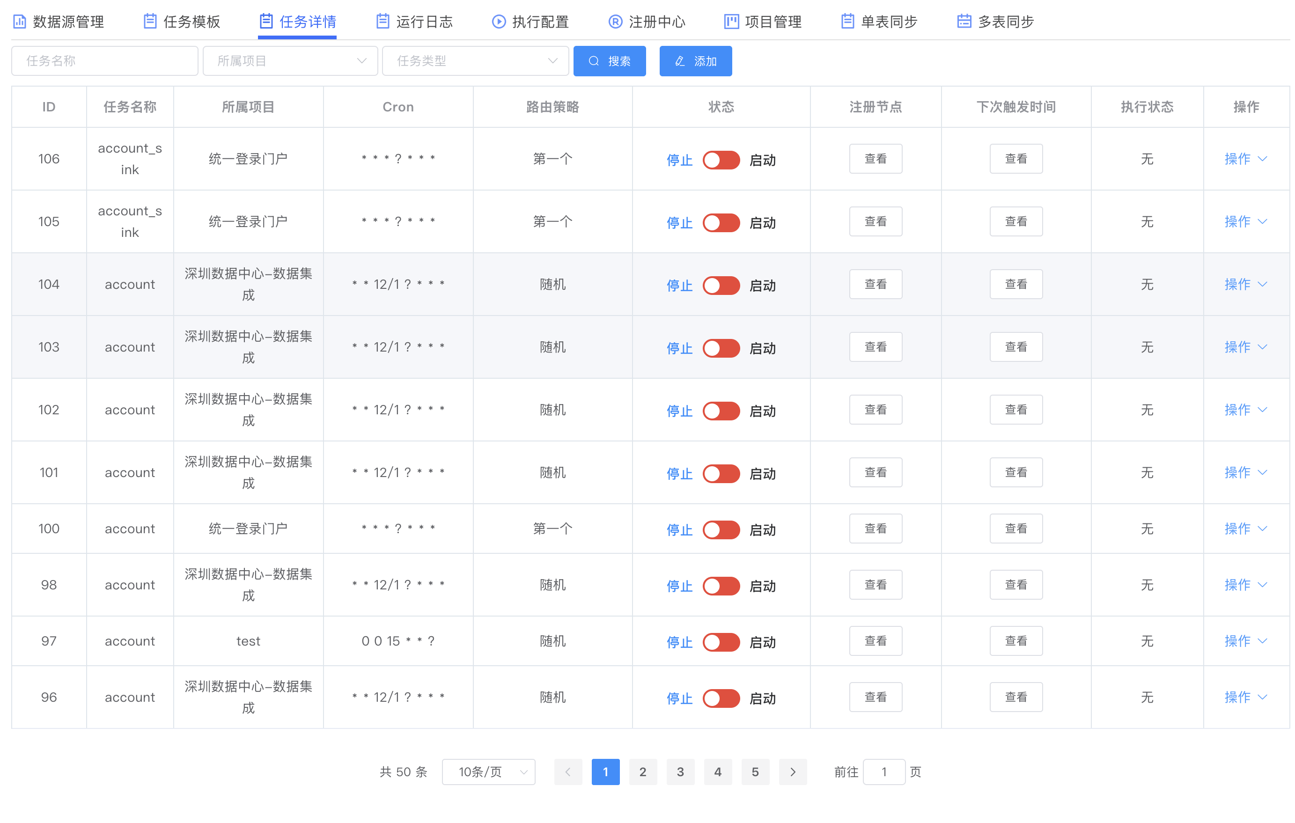Toggle status switch for task 100
The height and width of the screenshot is (823, 1295).
point(721,530)
